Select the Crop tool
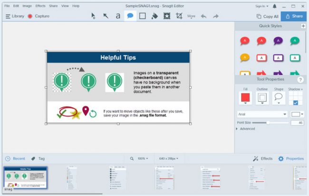The width and height of the screenshot is (309, 196). (x=179, y=16)
